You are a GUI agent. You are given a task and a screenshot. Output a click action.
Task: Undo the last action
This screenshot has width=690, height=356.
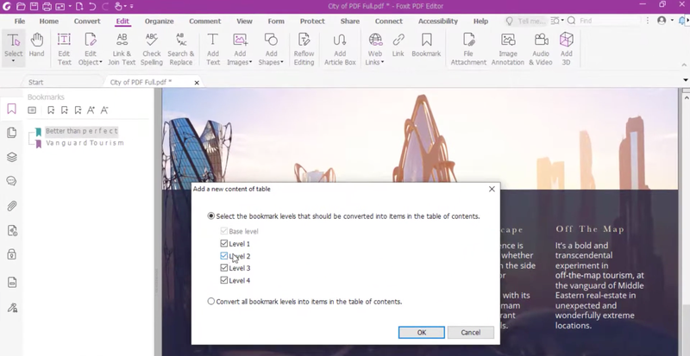point(92,6)
